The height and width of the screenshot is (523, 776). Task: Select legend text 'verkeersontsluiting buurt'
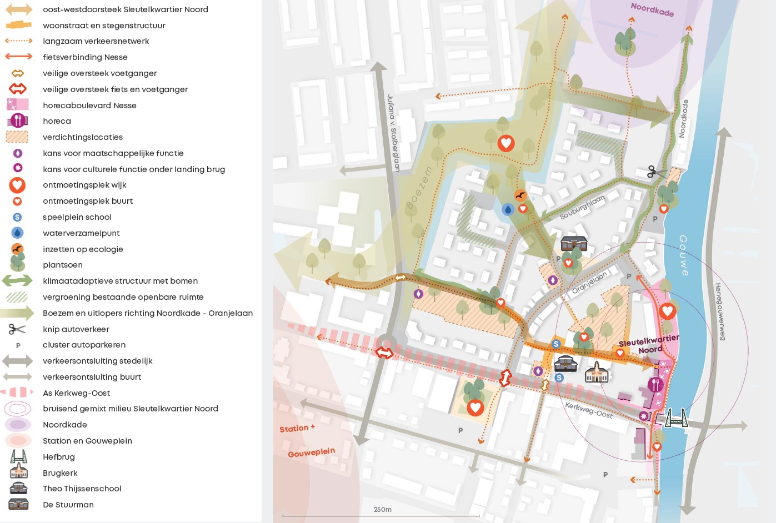point(92,377)
